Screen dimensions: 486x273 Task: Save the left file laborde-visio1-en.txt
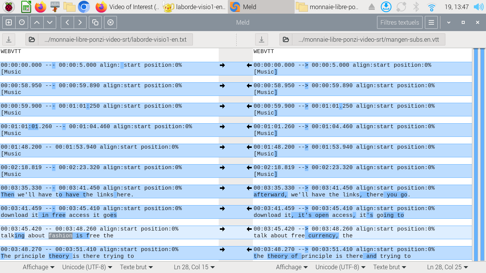point(9,39)
